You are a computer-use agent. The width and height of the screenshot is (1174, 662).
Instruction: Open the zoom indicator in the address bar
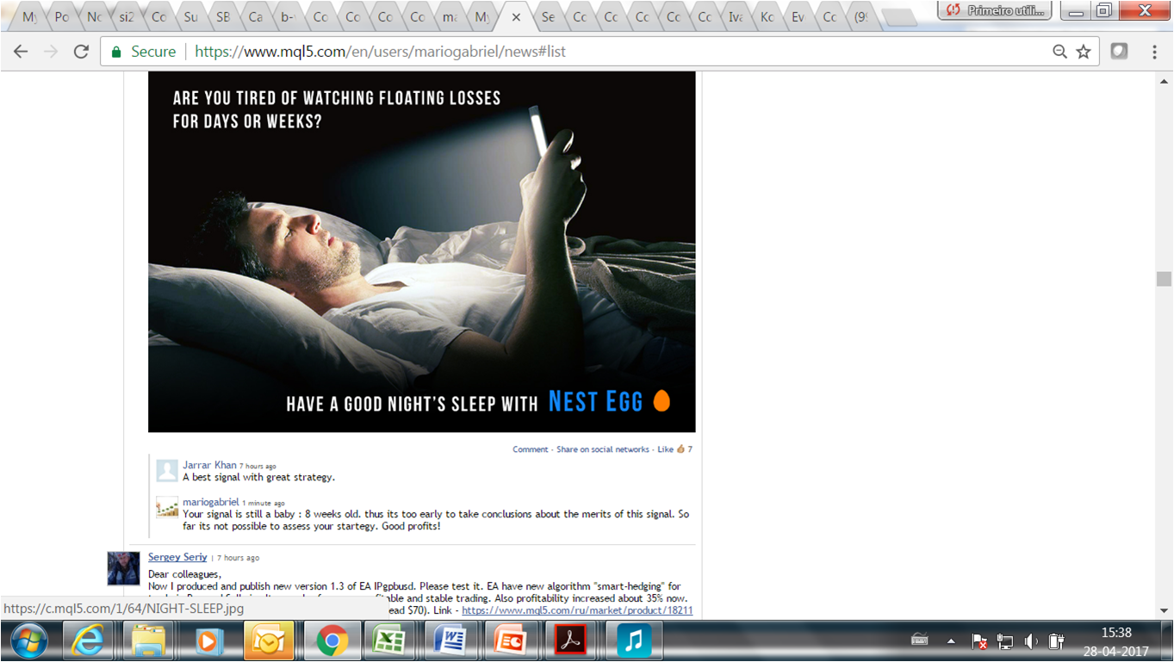pos(1060,52)
